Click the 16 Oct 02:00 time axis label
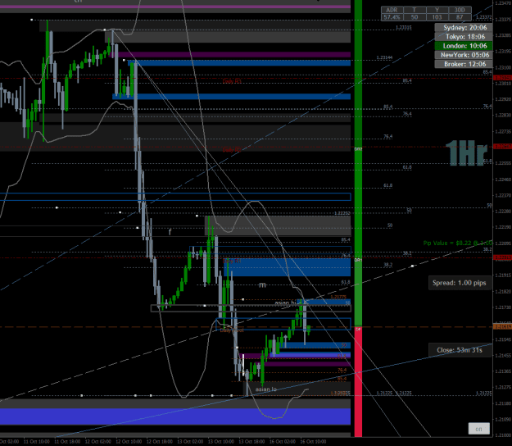 pos(283,441)
